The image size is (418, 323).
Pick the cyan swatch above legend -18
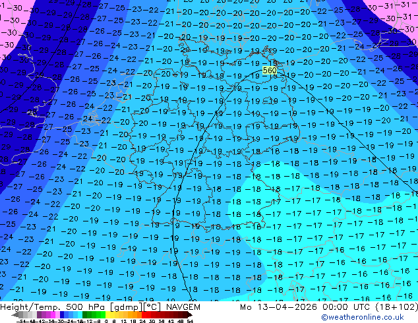[x=80, y=314]
